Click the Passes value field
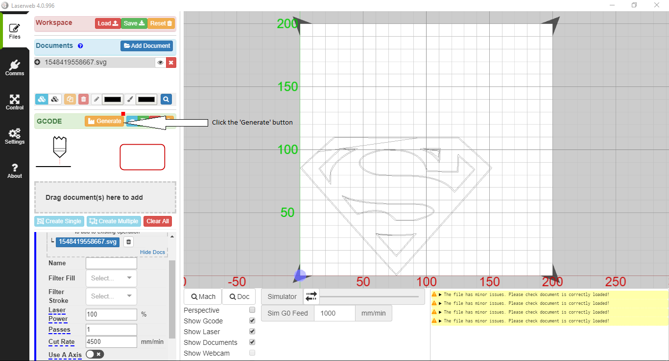This screenshot has height=361, width=669. 111,330
